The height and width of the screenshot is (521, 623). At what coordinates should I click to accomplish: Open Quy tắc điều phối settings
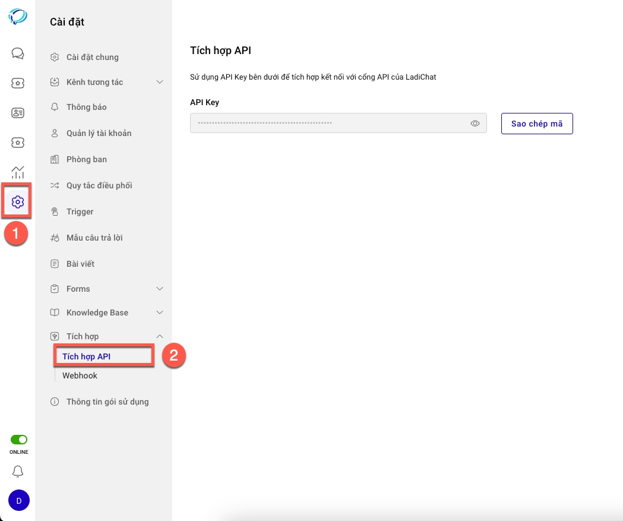click(x=99, y=185)
